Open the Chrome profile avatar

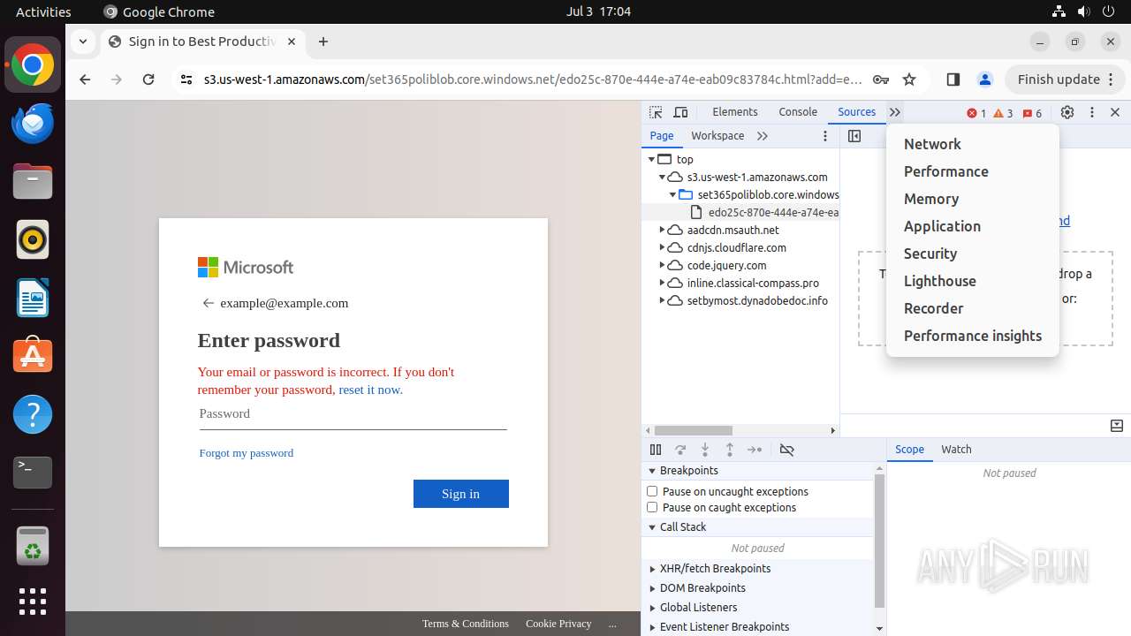pos(984,79)
